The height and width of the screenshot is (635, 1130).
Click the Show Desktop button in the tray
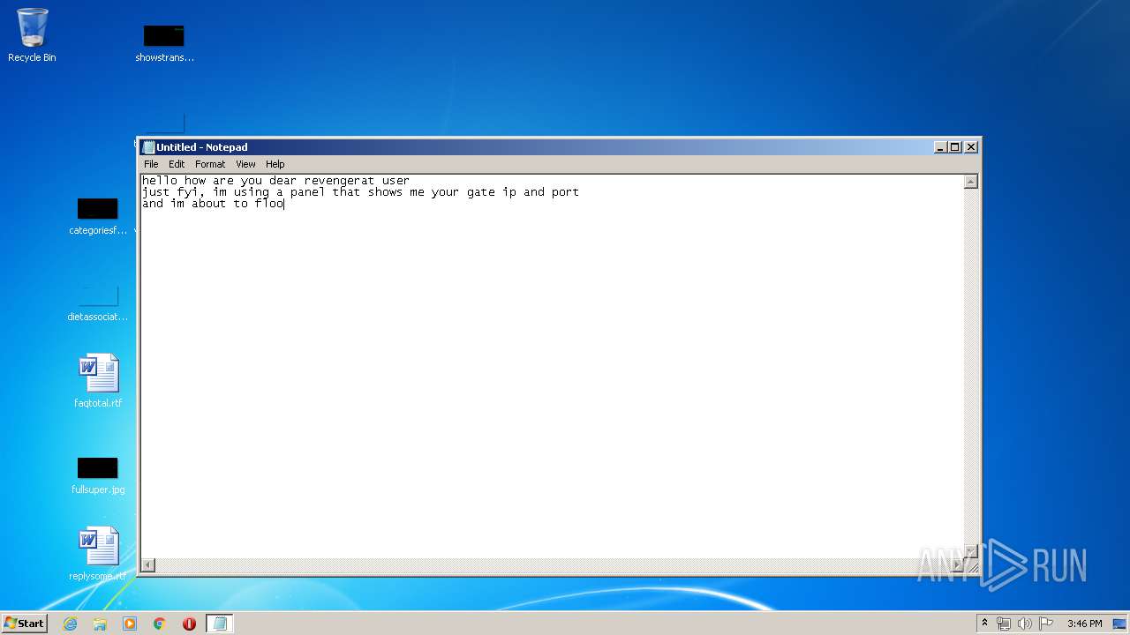pyautogui.click(x=1119, y=624)
